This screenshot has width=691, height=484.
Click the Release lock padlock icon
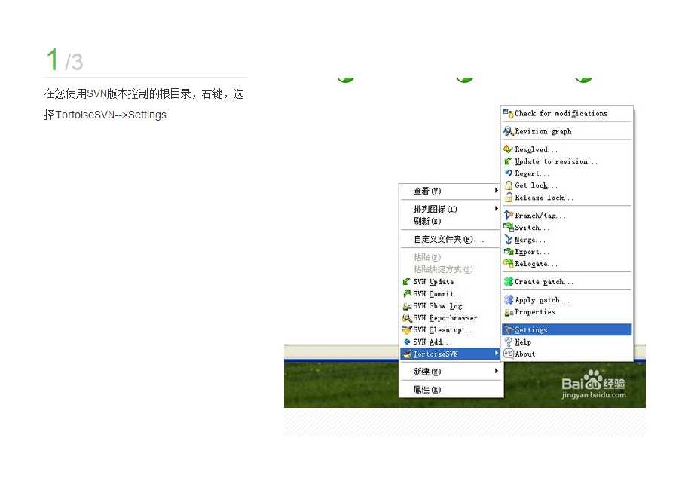[x=508, y=198]
